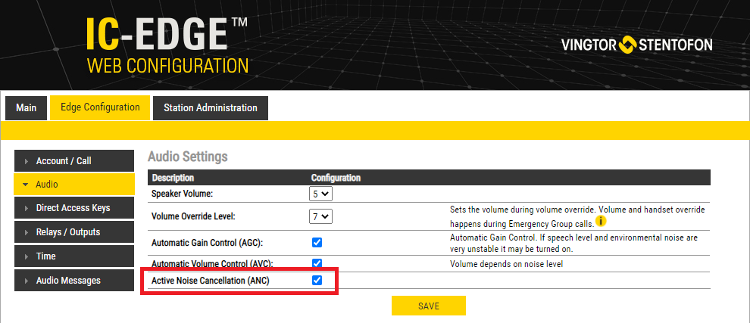Click the Vingtor Stentofon logo
The width and height of the screenshot is (750, 323).
click(636, 45)
